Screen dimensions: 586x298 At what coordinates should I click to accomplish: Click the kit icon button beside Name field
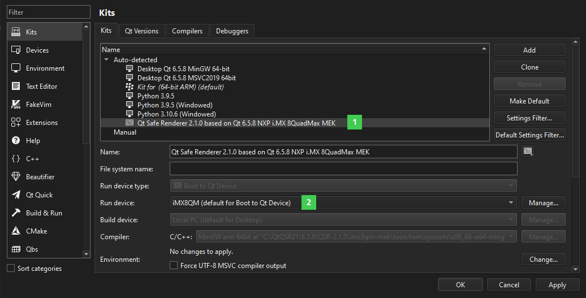point(528,151)
